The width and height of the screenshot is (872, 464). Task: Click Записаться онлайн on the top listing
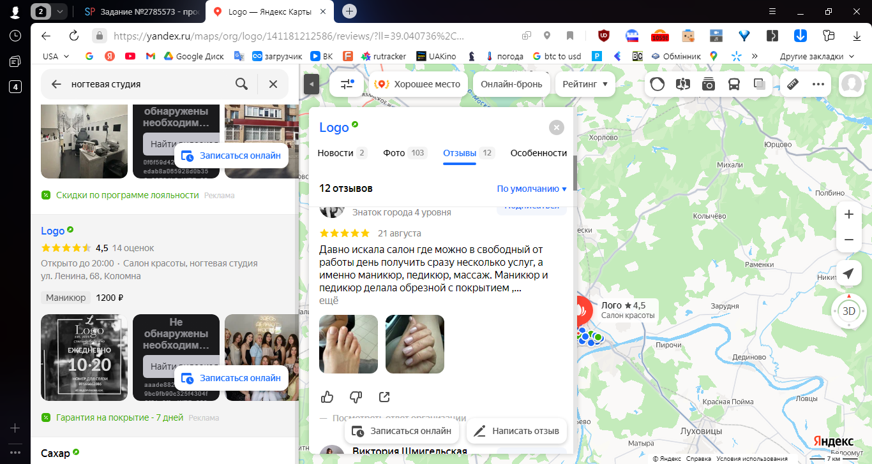tap(231, 156)
